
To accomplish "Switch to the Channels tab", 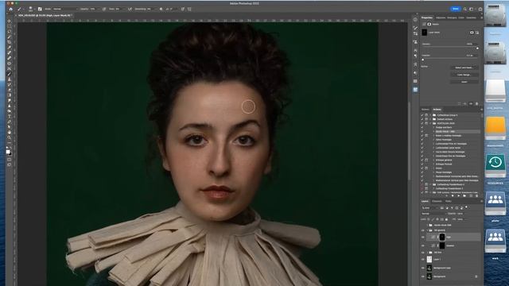I will click(x=437, y=201).
